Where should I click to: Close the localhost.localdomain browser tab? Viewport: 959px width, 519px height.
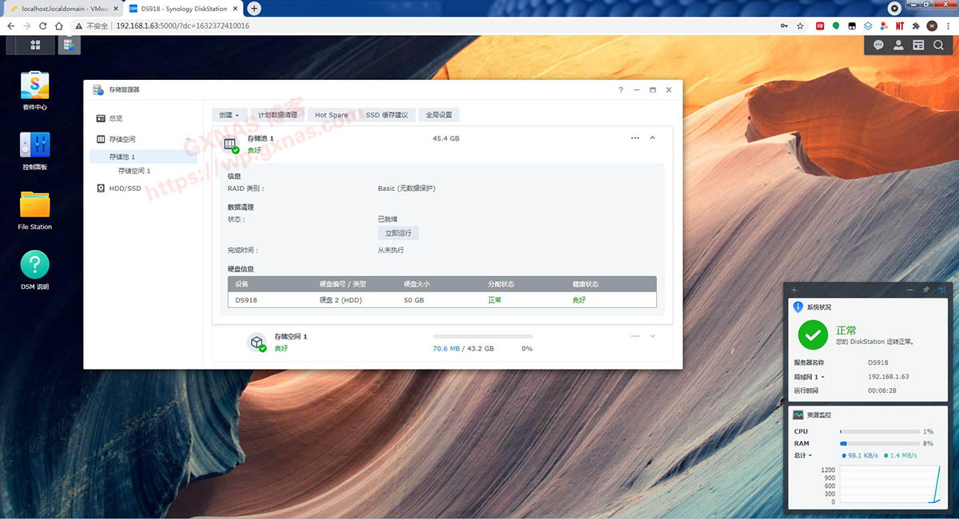pyautogui.click(x=115, y=8)
